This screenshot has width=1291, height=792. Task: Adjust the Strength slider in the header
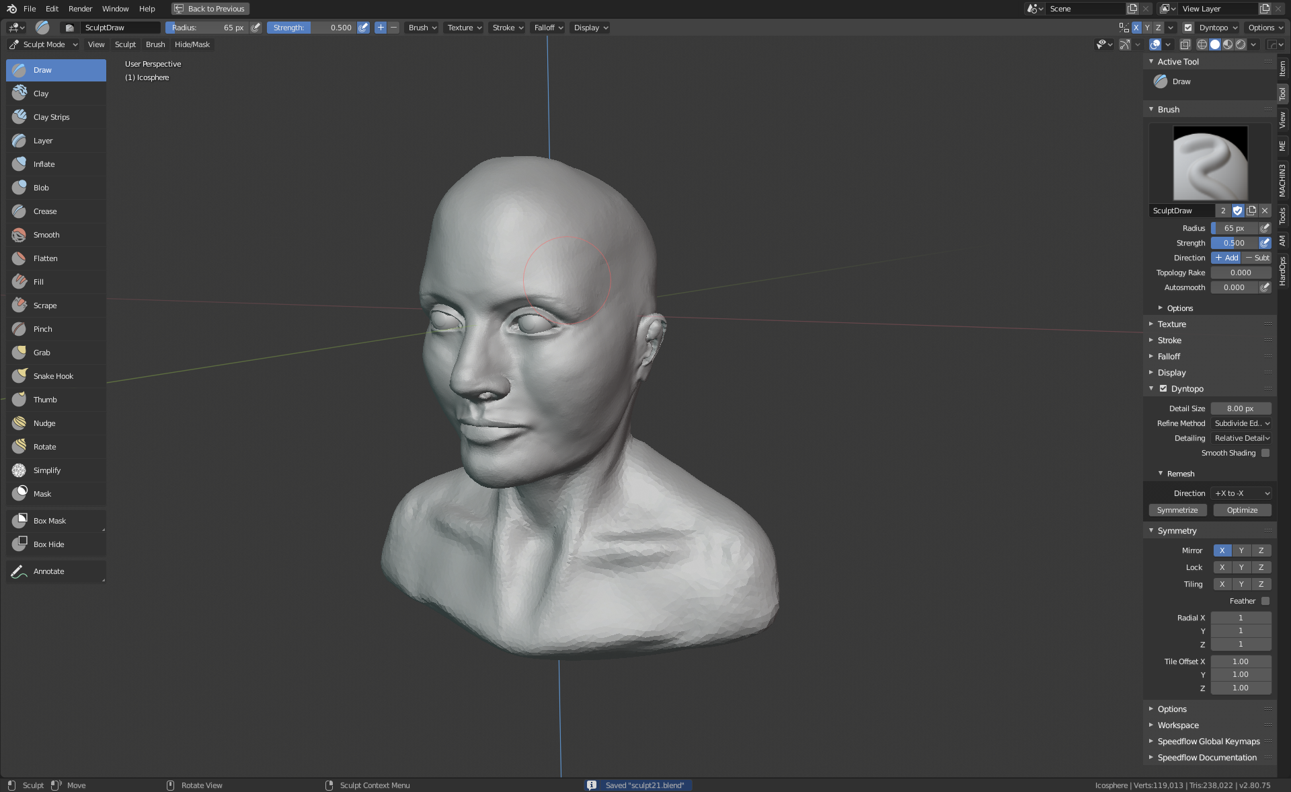(x=312, y=28)
